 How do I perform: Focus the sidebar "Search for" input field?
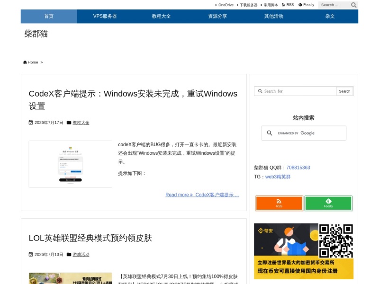pyautogui.click(x=295, y=91)
